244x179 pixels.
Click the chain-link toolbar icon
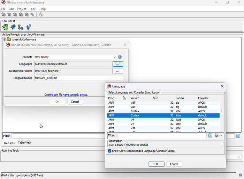32,15
